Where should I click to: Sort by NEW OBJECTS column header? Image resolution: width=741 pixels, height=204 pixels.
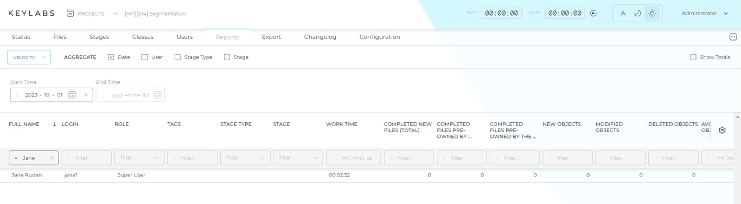click(x=561, y=124)
